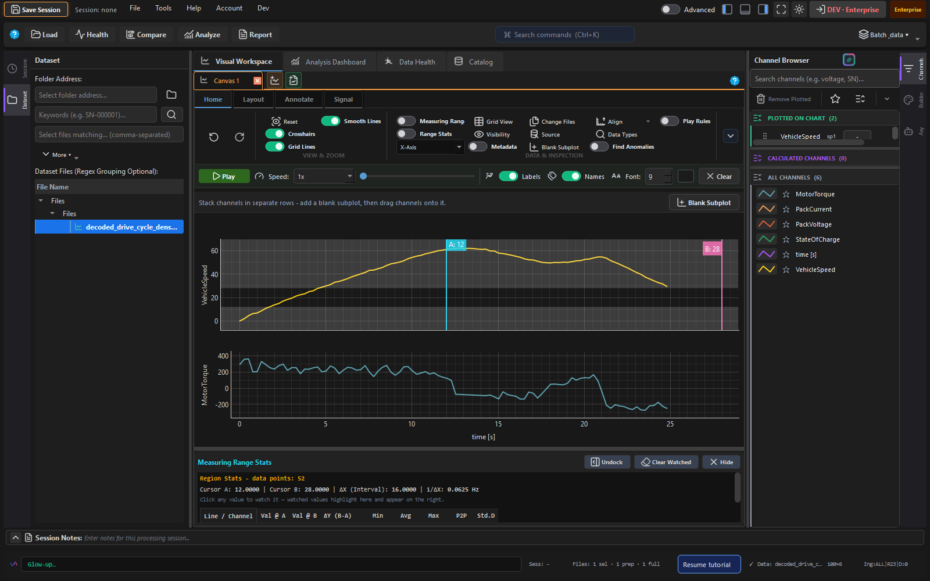Click the DEV Enterprise login button
Viewport: 930px width, 581px height.
click(847, 9)
